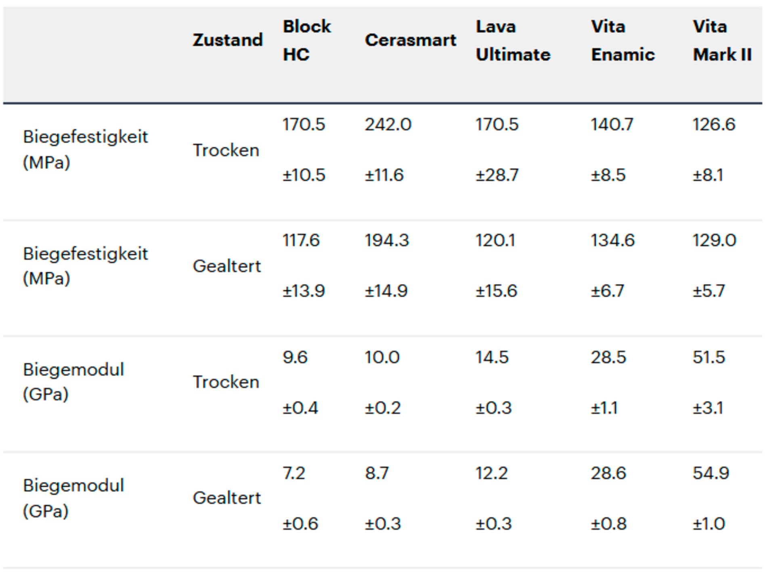Image resolution: width=767 pixels, height=576 pixels.
Task: Click the 9.6 Block HC modulus value
Action: click(295, 357)
